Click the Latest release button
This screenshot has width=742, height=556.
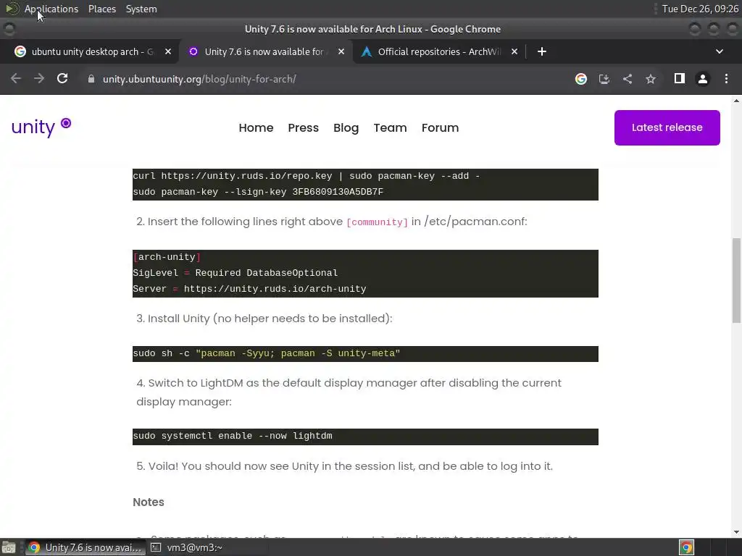click(667, 127)
